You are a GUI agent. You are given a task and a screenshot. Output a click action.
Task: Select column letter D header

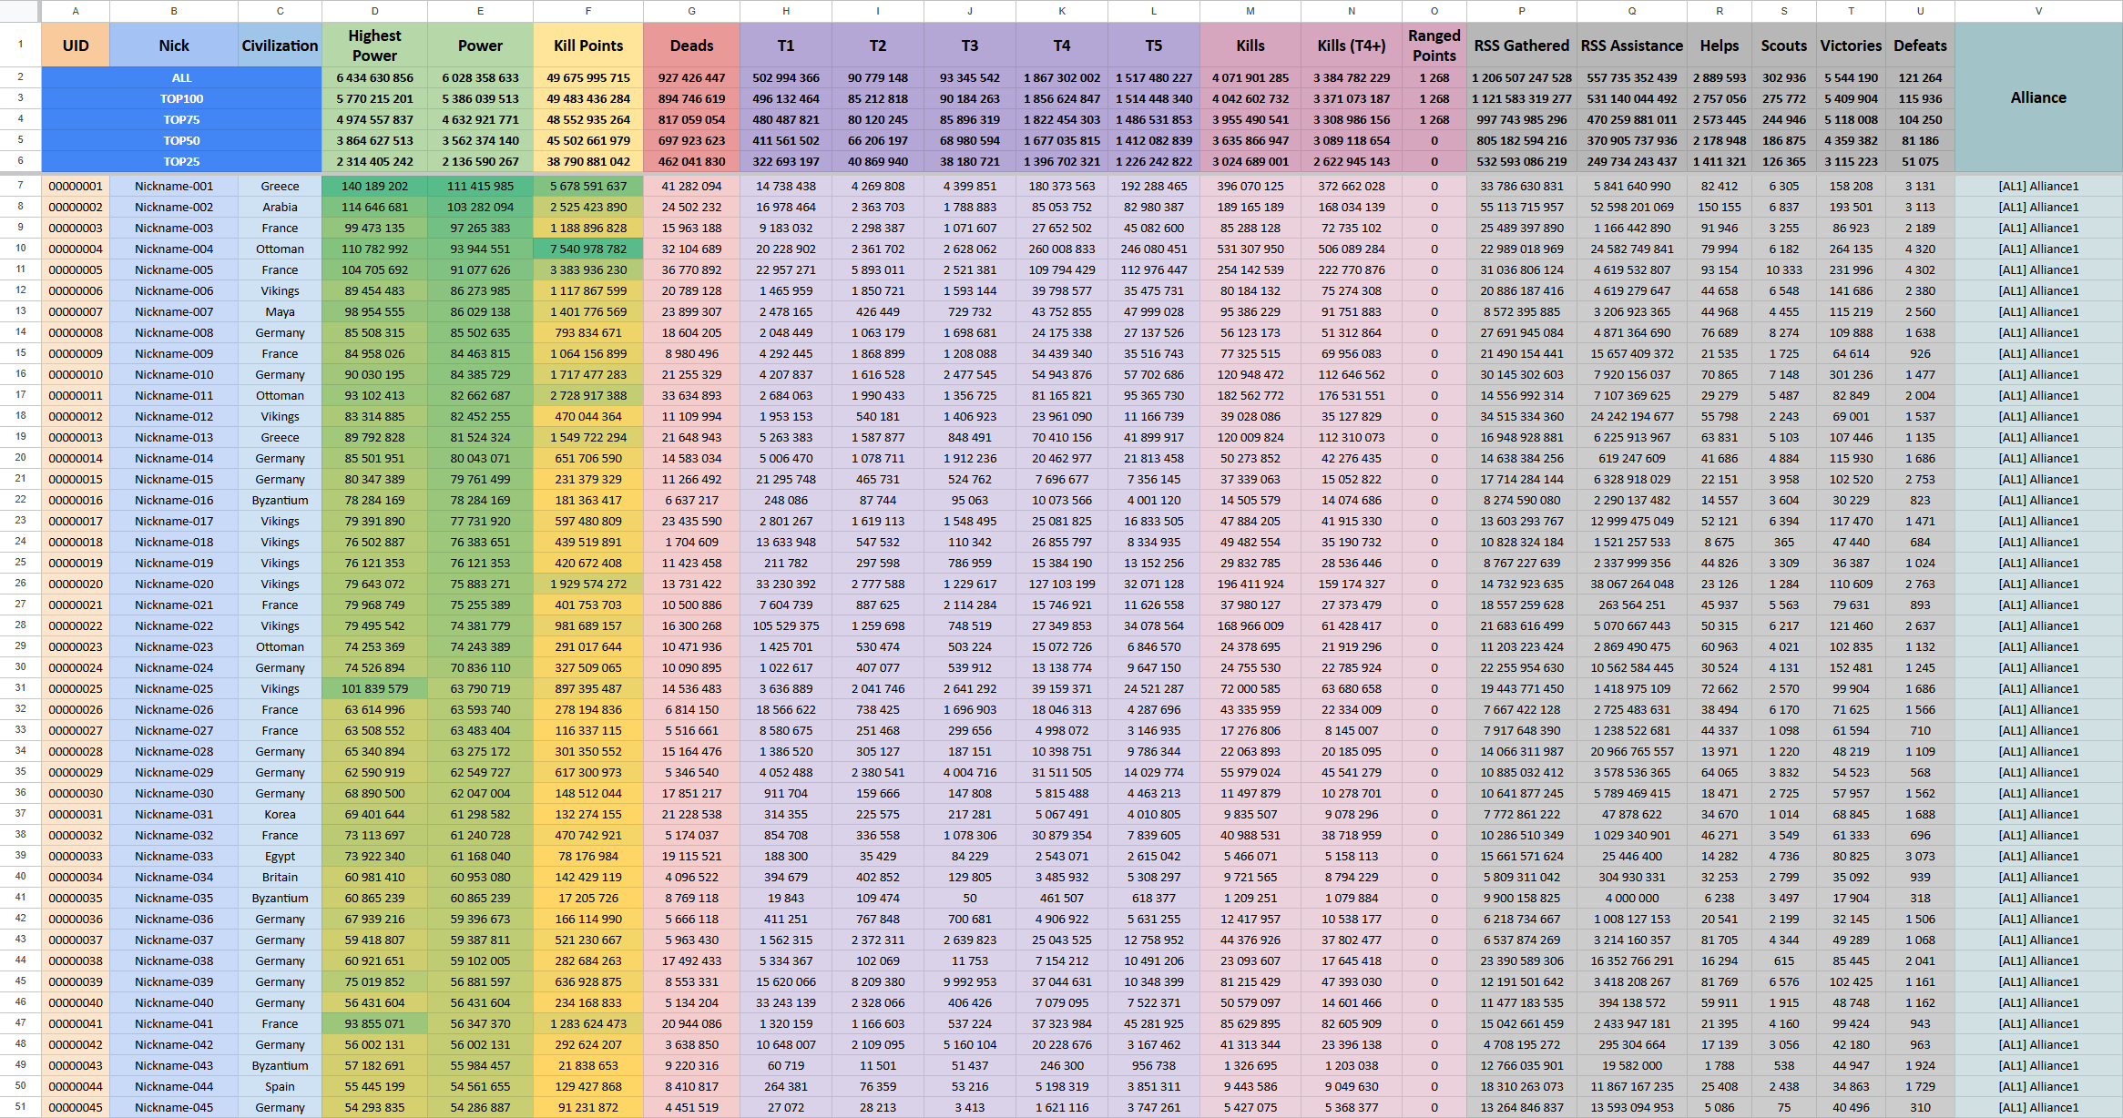click(x=374, y=11)
